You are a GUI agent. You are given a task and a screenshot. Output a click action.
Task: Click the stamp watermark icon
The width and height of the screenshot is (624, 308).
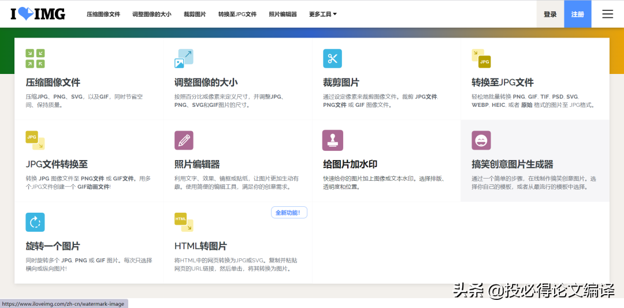pos(333,140)
